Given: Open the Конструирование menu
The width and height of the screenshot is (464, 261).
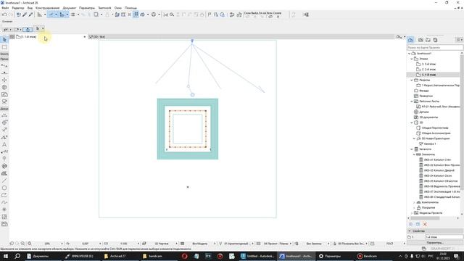Looking at the screenshot, I should tap(47, 8).
